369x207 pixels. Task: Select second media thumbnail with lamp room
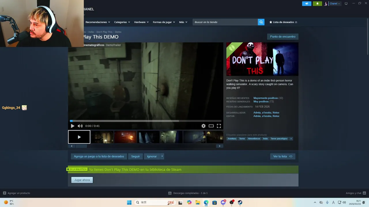(x=102, y=137)
